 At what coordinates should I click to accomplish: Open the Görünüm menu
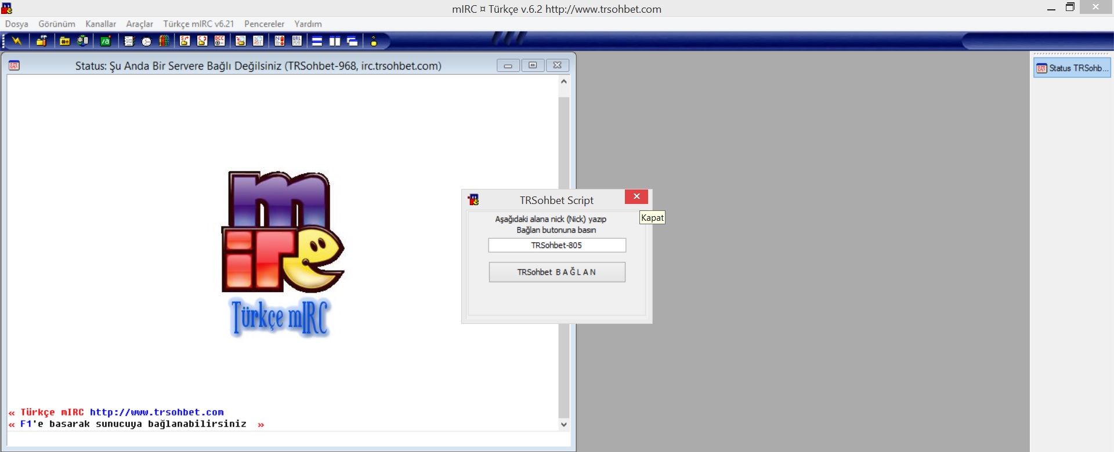[57, 24]
